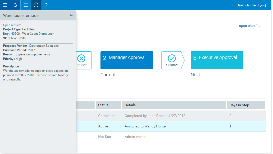Click the Days in Step column header
Image resolution: width=273 pixels, height=154 pixels.
pyautogui.click(x=246, y=105)
